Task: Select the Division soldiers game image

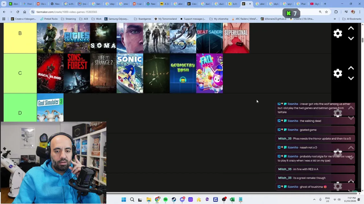Action: pos(156,38)
